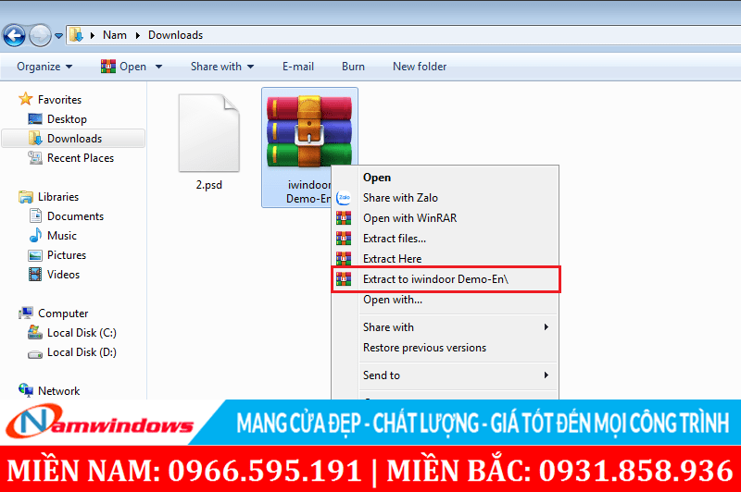Select Pictures in Libraries
The height and width of the screenshot is (492, 741).
(67, 254)
